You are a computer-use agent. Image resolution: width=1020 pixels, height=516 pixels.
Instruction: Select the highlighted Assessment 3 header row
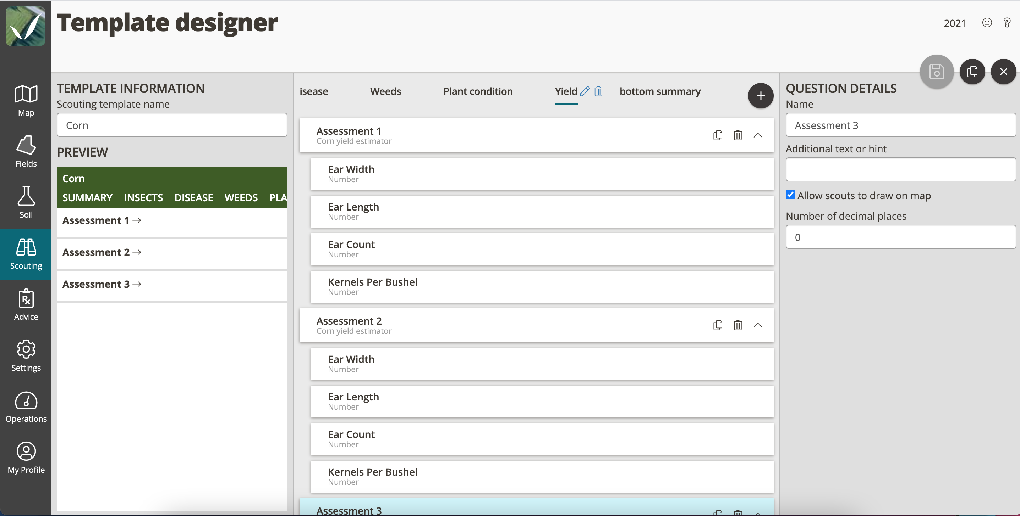pyautogui.click(x=536, y=507)
